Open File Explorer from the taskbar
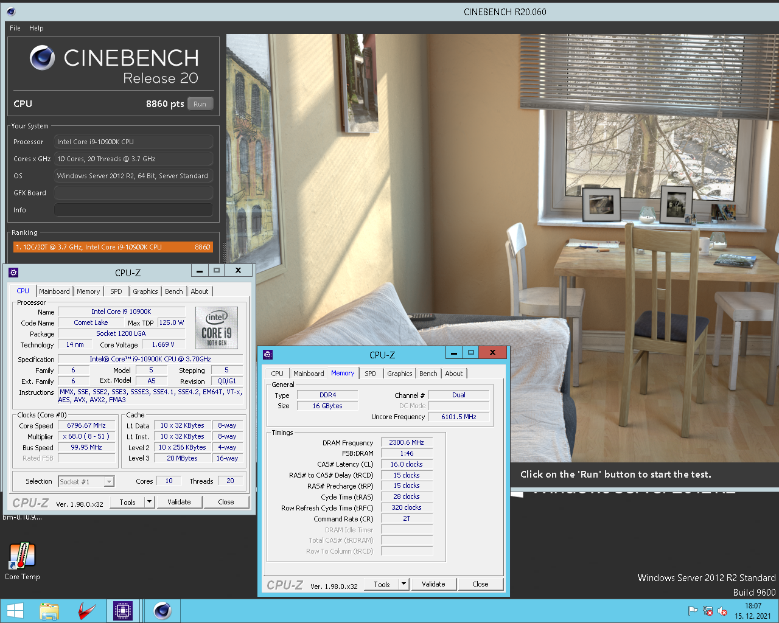Viewport: 779px width, 623px height. [x=49, y=611]
